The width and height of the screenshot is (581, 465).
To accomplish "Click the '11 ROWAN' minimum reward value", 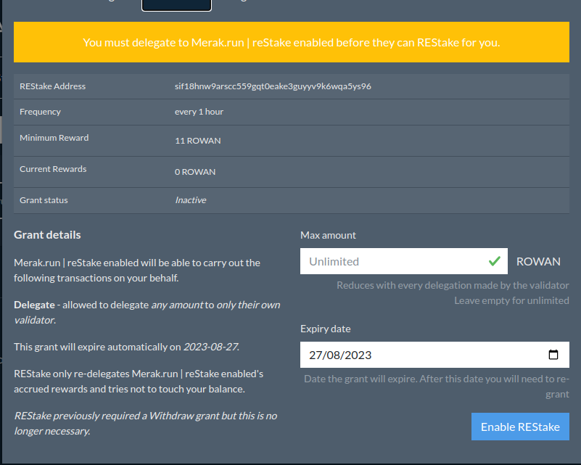I will (198, 141).
